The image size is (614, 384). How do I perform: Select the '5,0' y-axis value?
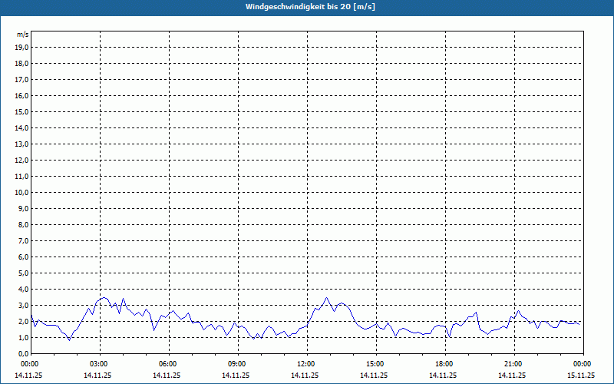point(23,273)
